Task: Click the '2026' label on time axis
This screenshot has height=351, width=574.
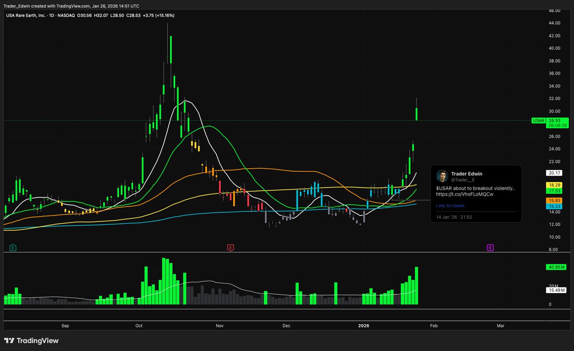Action: click(x=364, y=326)
